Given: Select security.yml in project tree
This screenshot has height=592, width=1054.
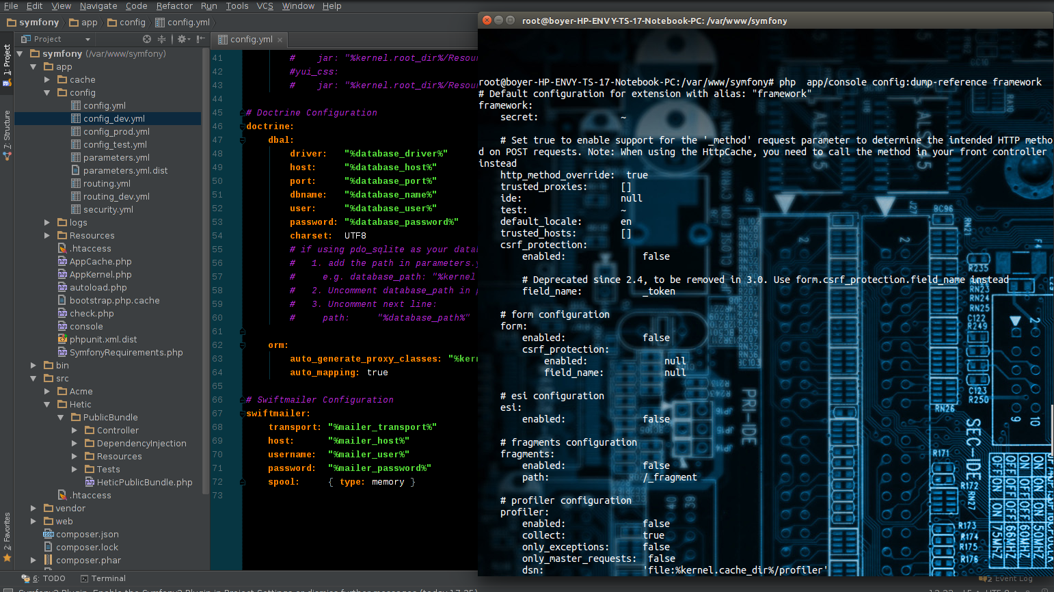Looking at the screenshot, I should pyautogui.click(x=108, y=209).
